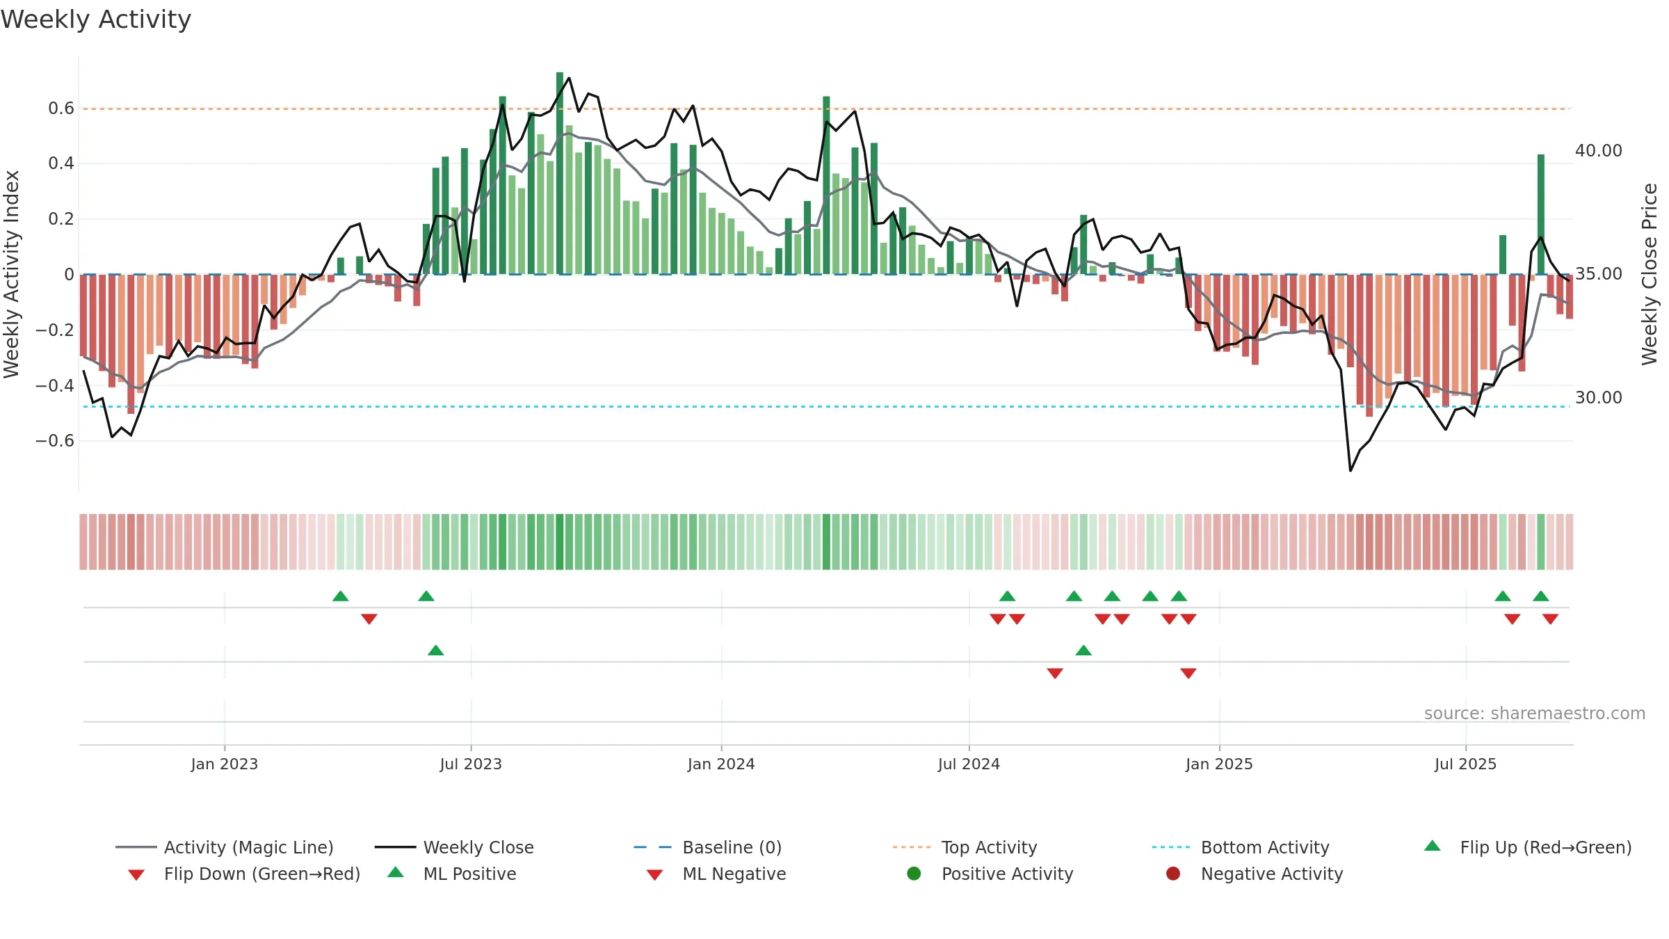The height and width of the screenshot is (939, 1669).
Task: Click the Positive Activity green circle icon
Action: (914, 874)
